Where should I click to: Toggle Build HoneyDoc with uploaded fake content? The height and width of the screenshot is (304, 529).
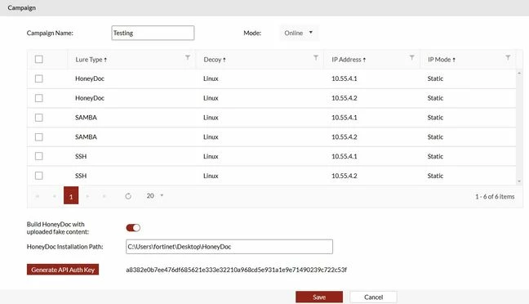133,228
